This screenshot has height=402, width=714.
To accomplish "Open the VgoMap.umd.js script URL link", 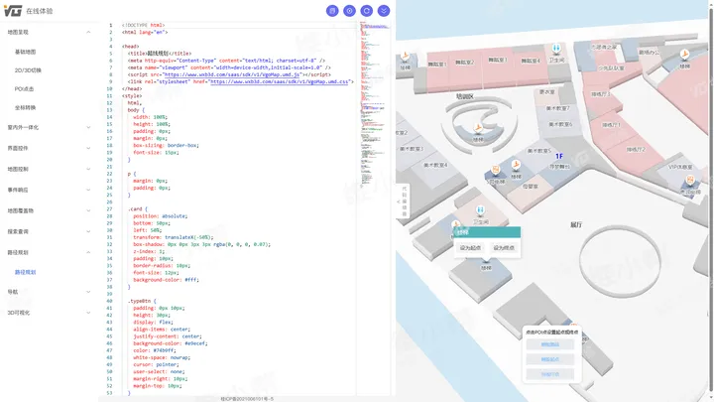I will click(231, 74).
